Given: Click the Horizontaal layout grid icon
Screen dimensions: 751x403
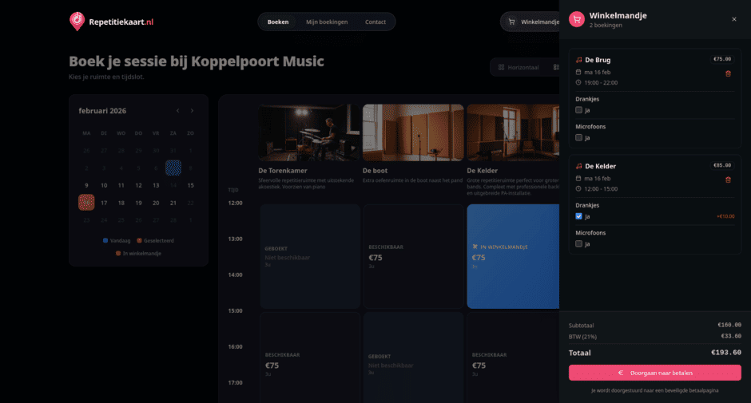Looking at the screenshot, I should [501, 68].
